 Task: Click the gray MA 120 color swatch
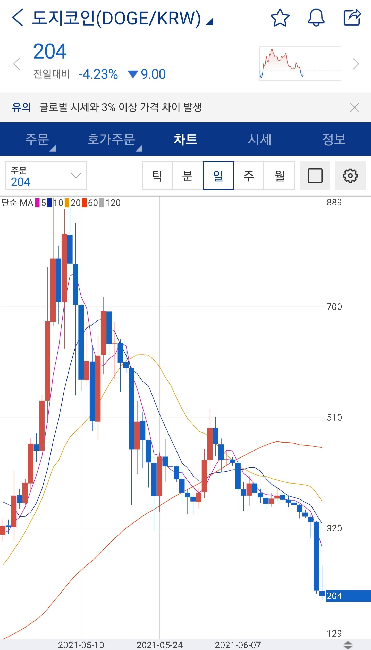point(102,203)
